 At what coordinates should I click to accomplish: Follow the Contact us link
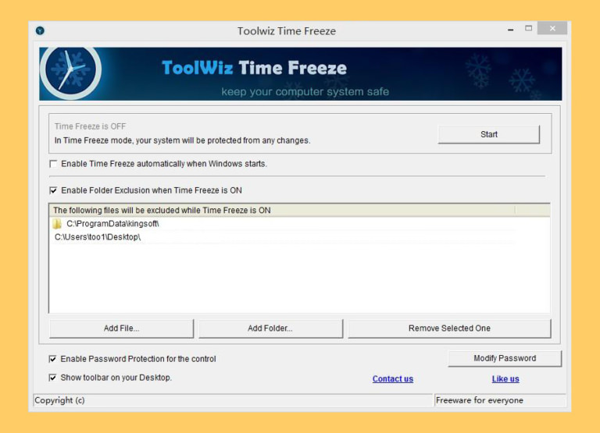393,378
